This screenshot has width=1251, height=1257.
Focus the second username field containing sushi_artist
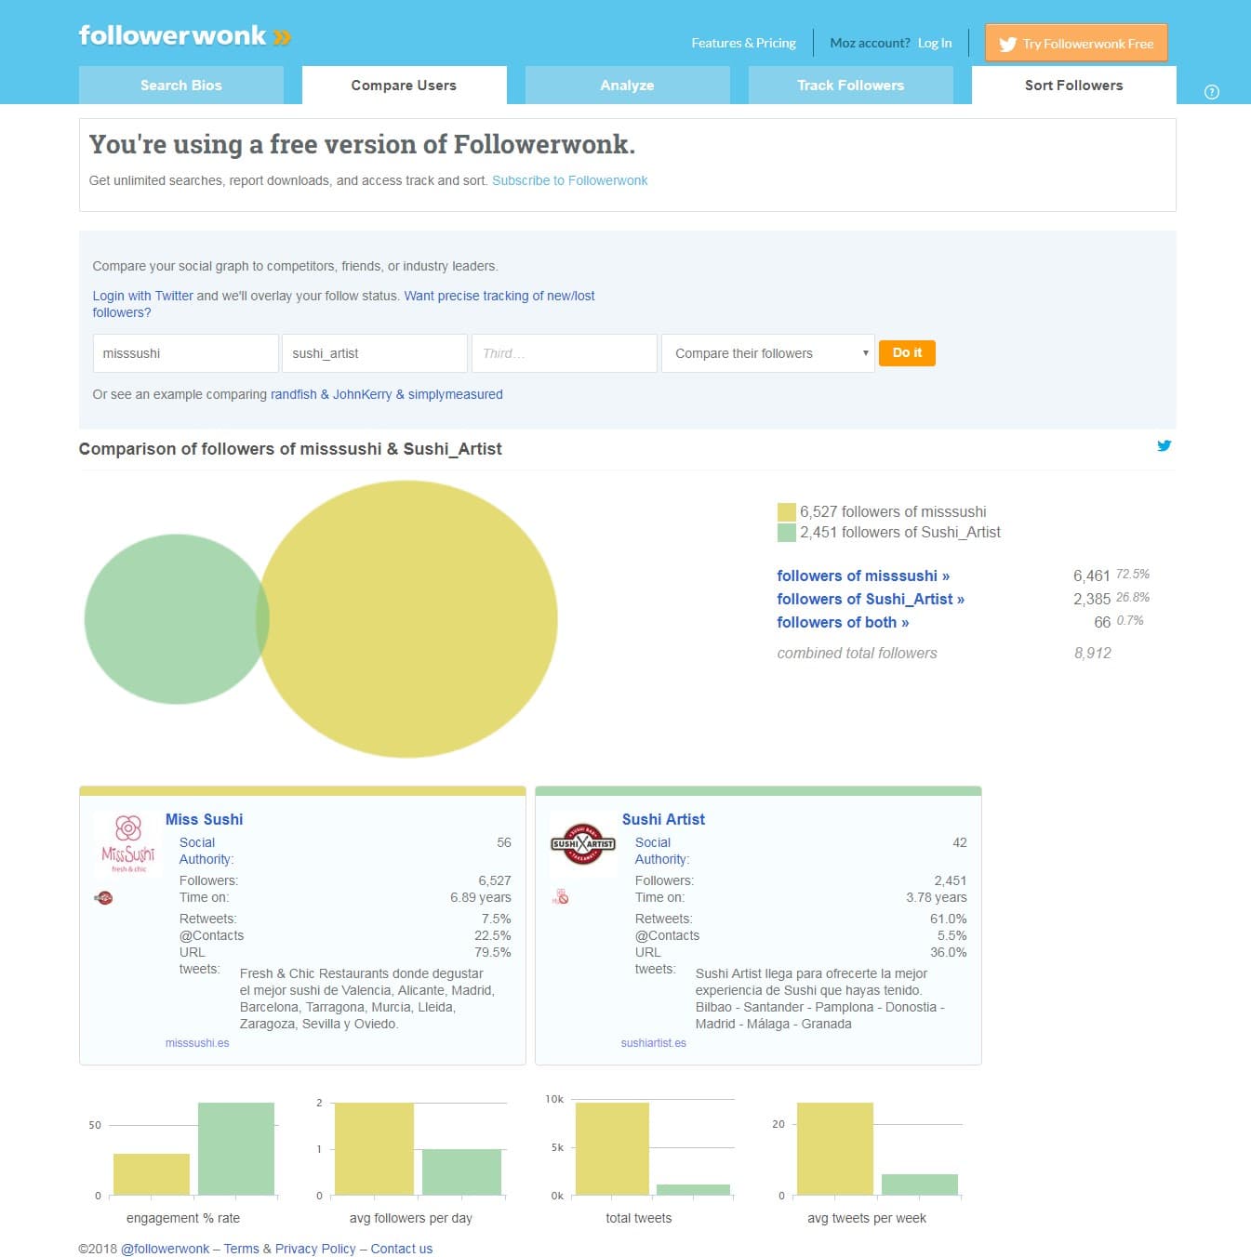[x=375, y=353]
